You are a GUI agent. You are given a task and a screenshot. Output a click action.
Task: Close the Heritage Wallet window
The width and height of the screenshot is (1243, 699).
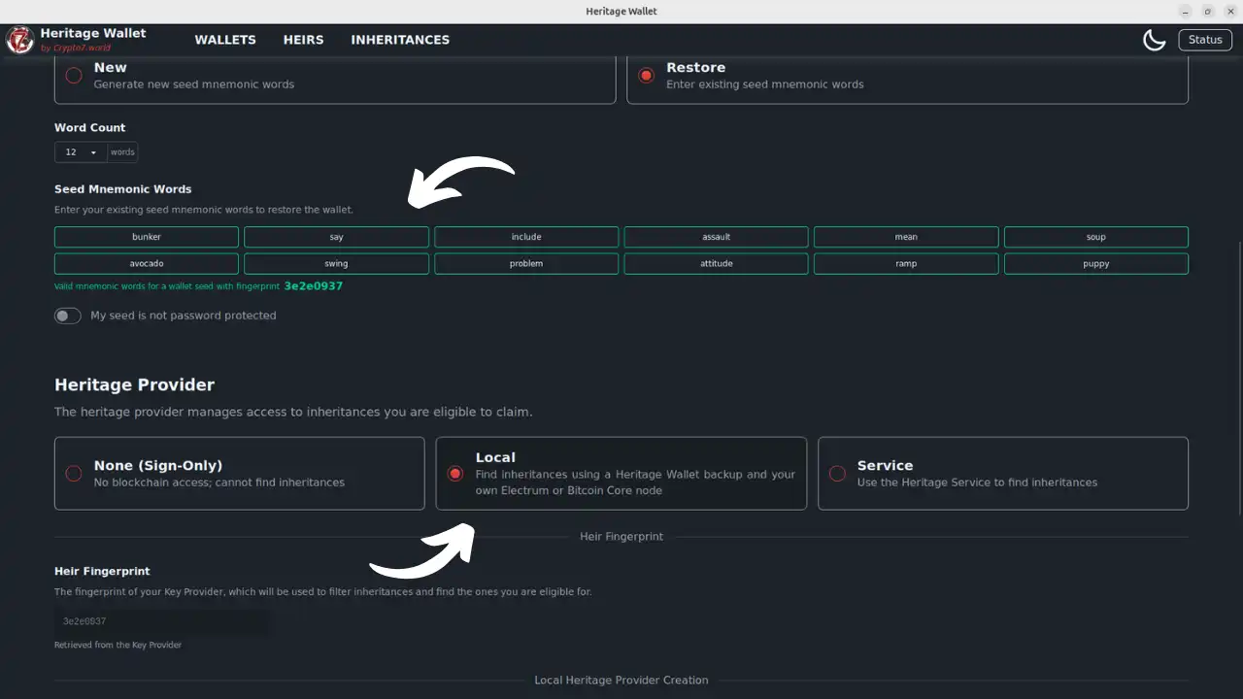pos(1230,12)
